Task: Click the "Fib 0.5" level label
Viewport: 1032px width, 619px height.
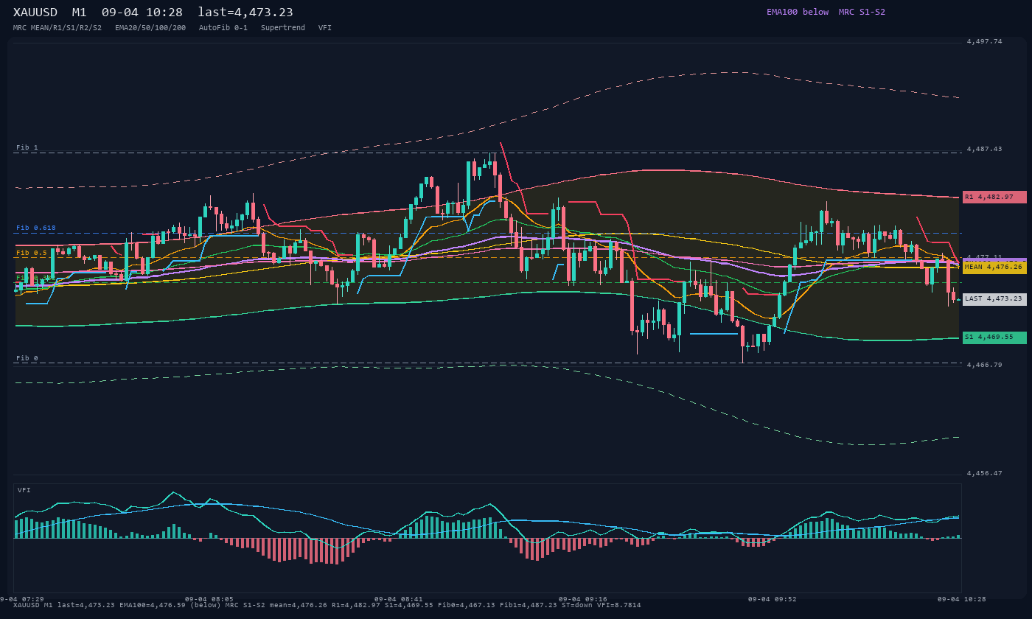Action: 32,253
